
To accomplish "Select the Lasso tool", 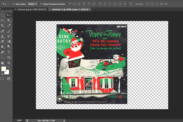I will 2,20.
